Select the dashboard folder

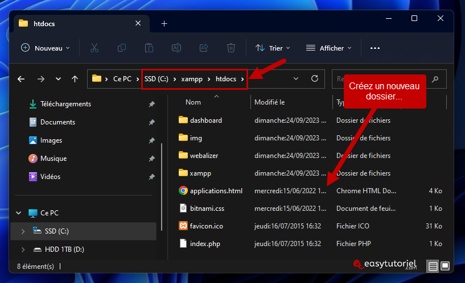206,120
